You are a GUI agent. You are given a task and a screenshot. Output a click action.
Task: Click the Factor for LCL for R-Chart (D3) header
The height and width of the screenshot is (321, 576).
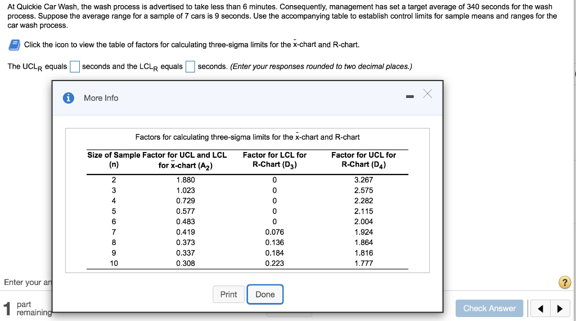tap(274, 160)
